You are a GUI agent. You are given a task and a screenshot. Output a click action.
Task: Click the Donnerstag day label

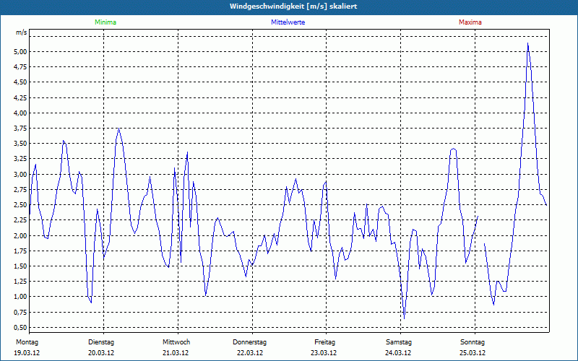pos(249,342)
